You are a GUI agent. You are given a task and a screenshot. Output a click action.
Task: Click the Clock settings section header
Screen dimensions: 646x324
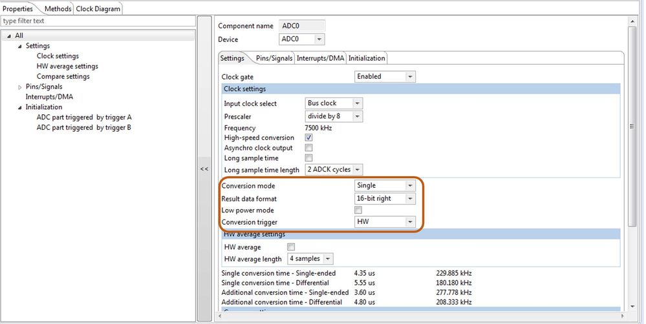[x=420, y=89]
